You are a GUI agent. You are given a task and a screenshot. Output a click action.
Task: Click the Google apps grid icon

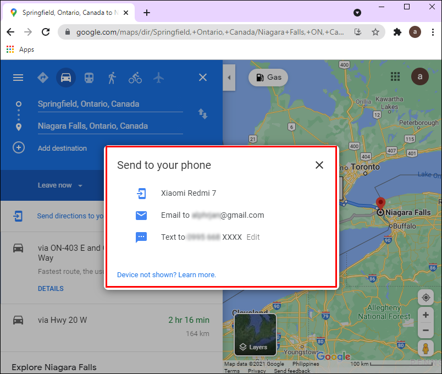point(395,76)
